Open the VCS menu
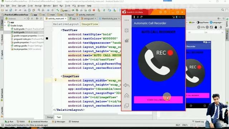229x129 pixels. [74, 6]
